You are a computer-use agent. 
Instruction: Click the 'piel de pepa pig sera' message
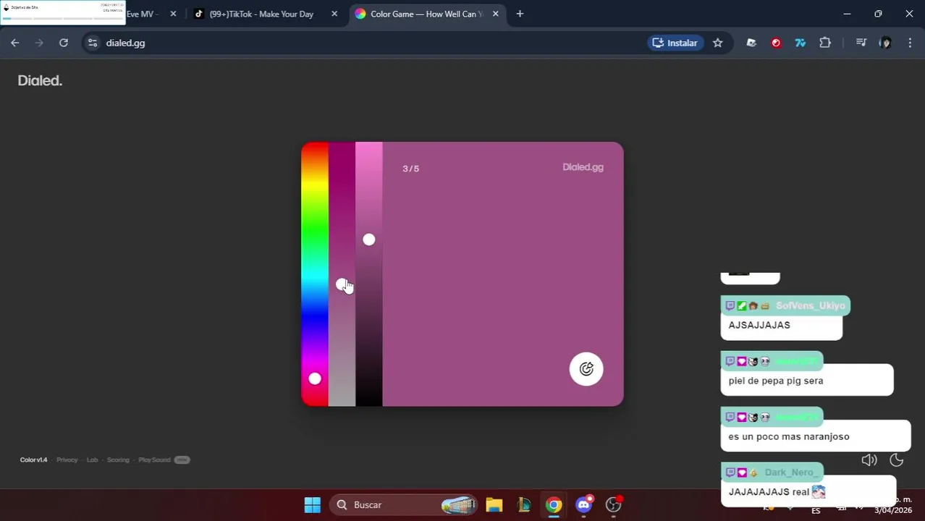click(x=776, y=381)
